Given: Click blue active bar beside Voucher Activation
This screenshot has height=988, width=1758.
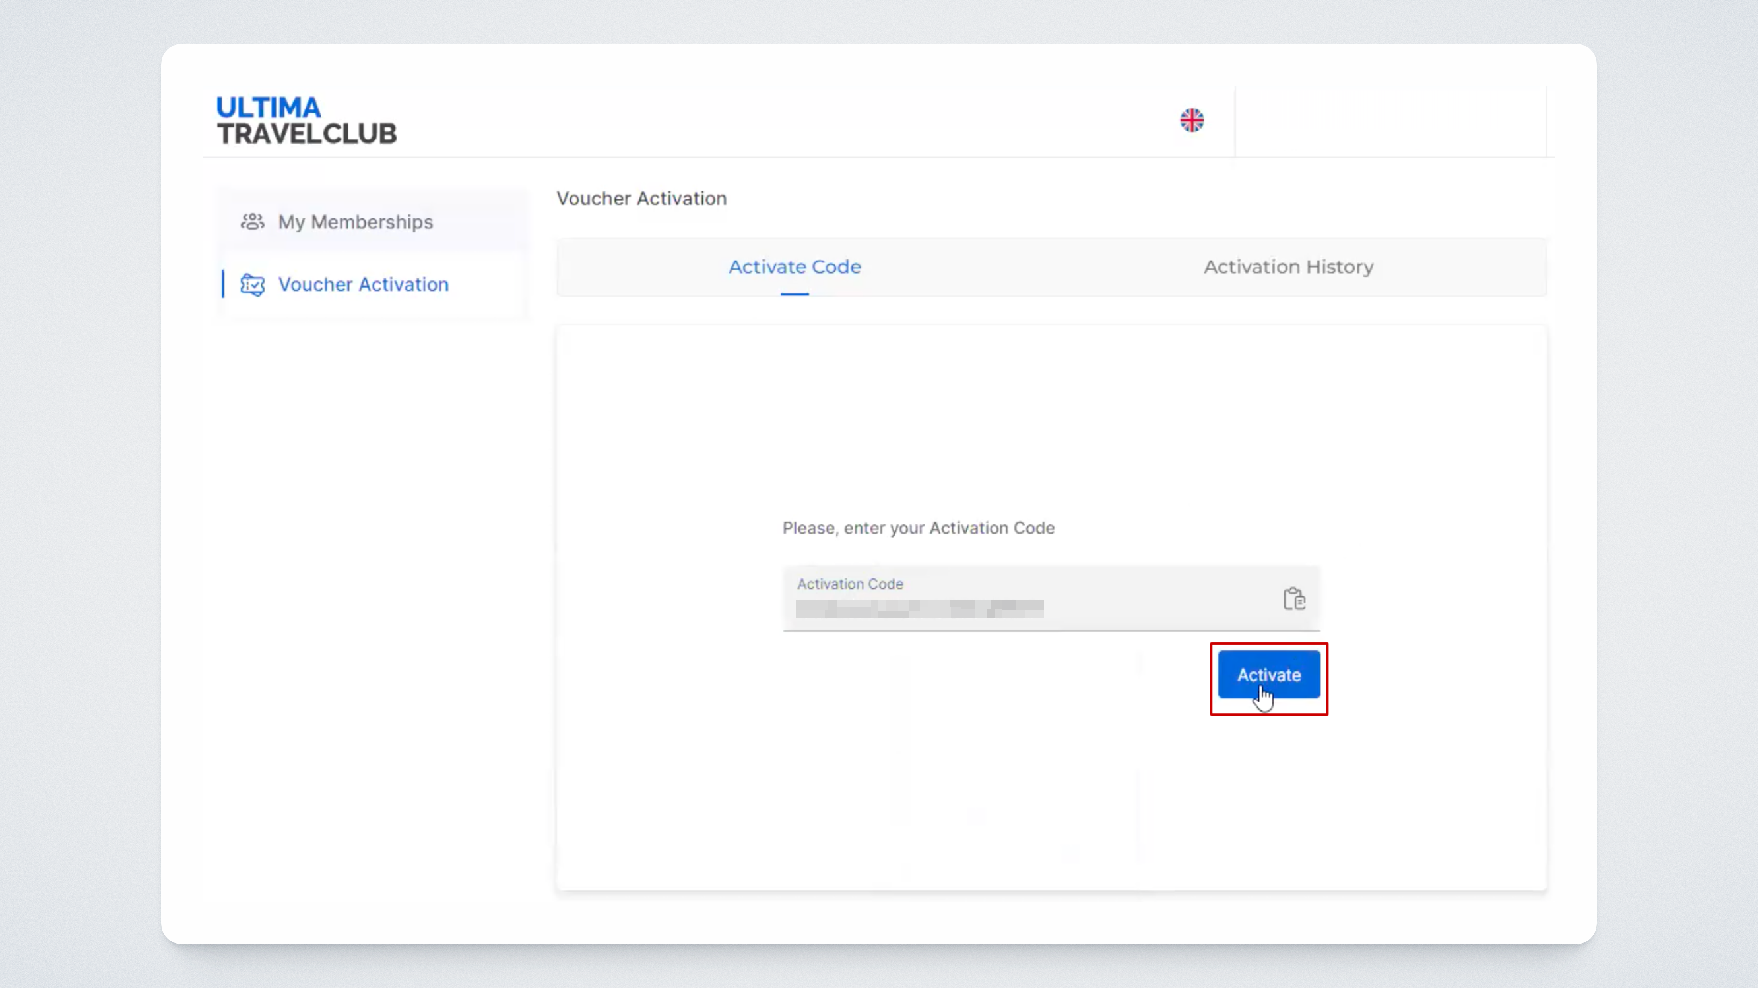Looking at the screenshot, I should 223,284.
